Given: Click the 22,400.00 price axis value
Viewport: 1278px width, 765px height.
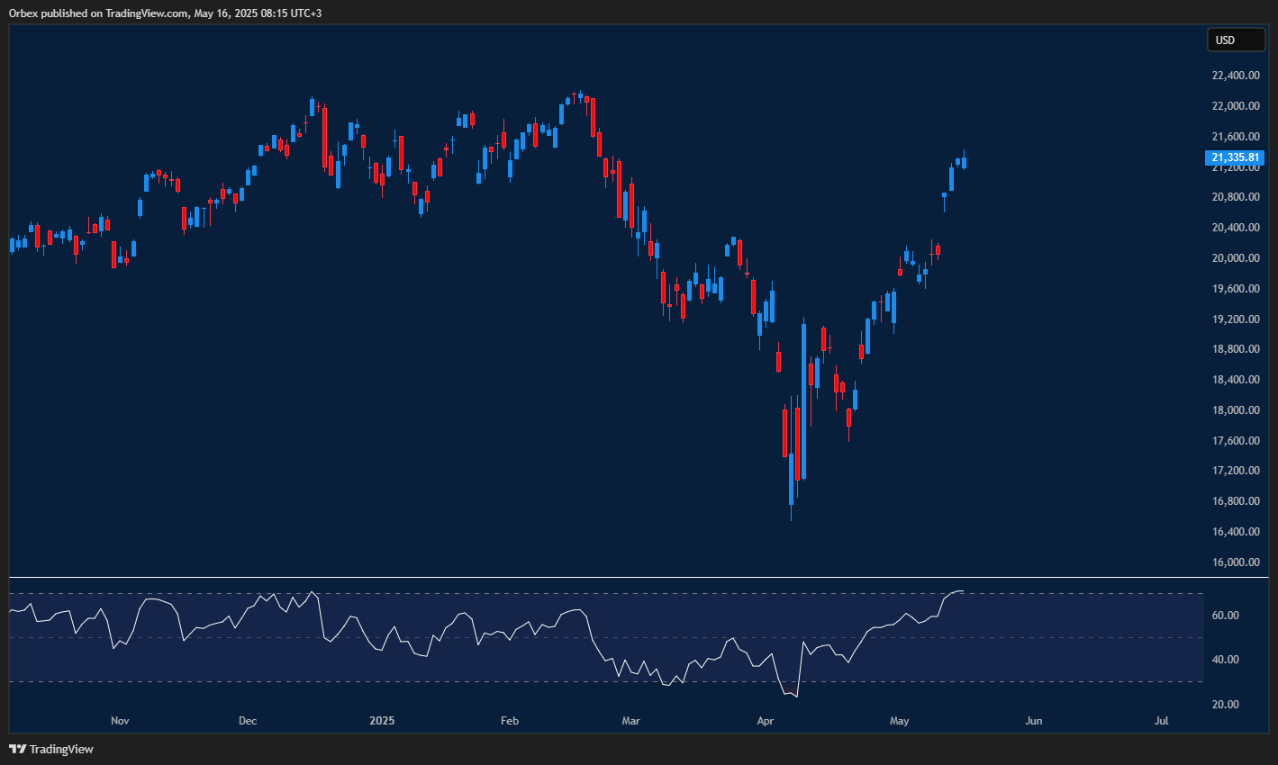Looking at the screenshot, I should [1235, 76].
